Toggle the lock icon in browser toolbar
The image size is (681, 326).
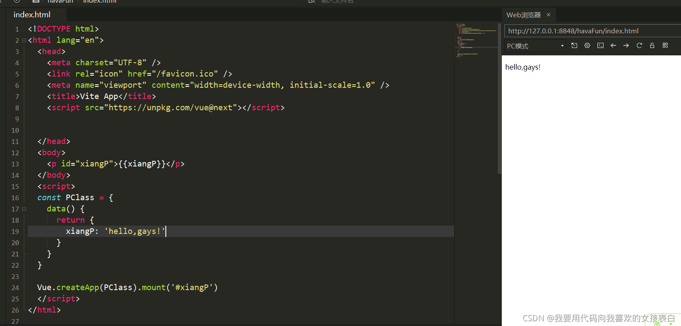pos(652,45)
